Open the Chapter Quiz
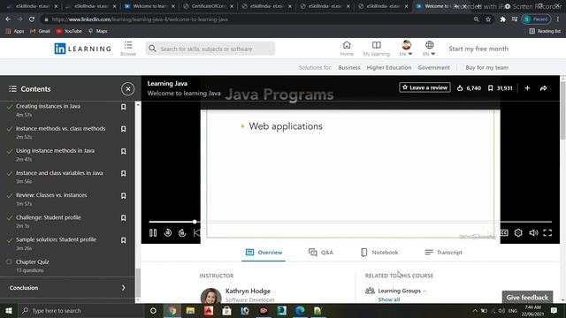Image resolution: width=566 pixels, height=318 pixels. click(x=33, y=262)
